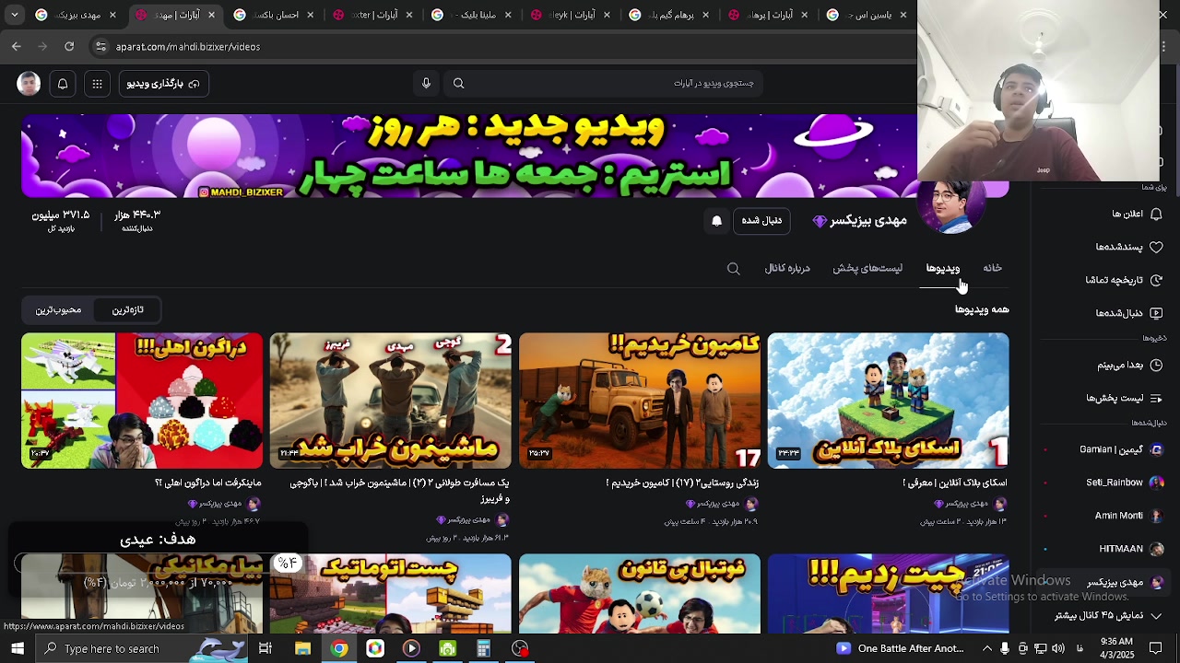The height and width of the screenshot is (663, 1180).
Task: Open the browser tab search dropdown arrow
Action: [x=14, y=15]
